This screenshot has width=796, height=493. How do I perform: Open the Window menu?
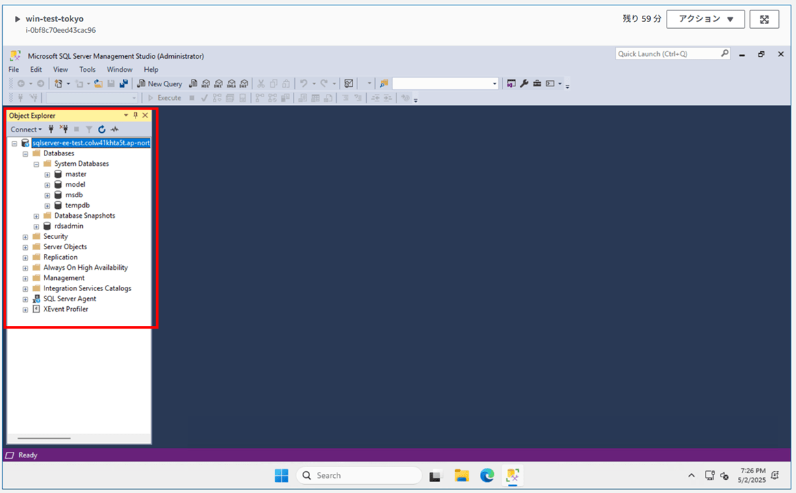tap(119, 70)
